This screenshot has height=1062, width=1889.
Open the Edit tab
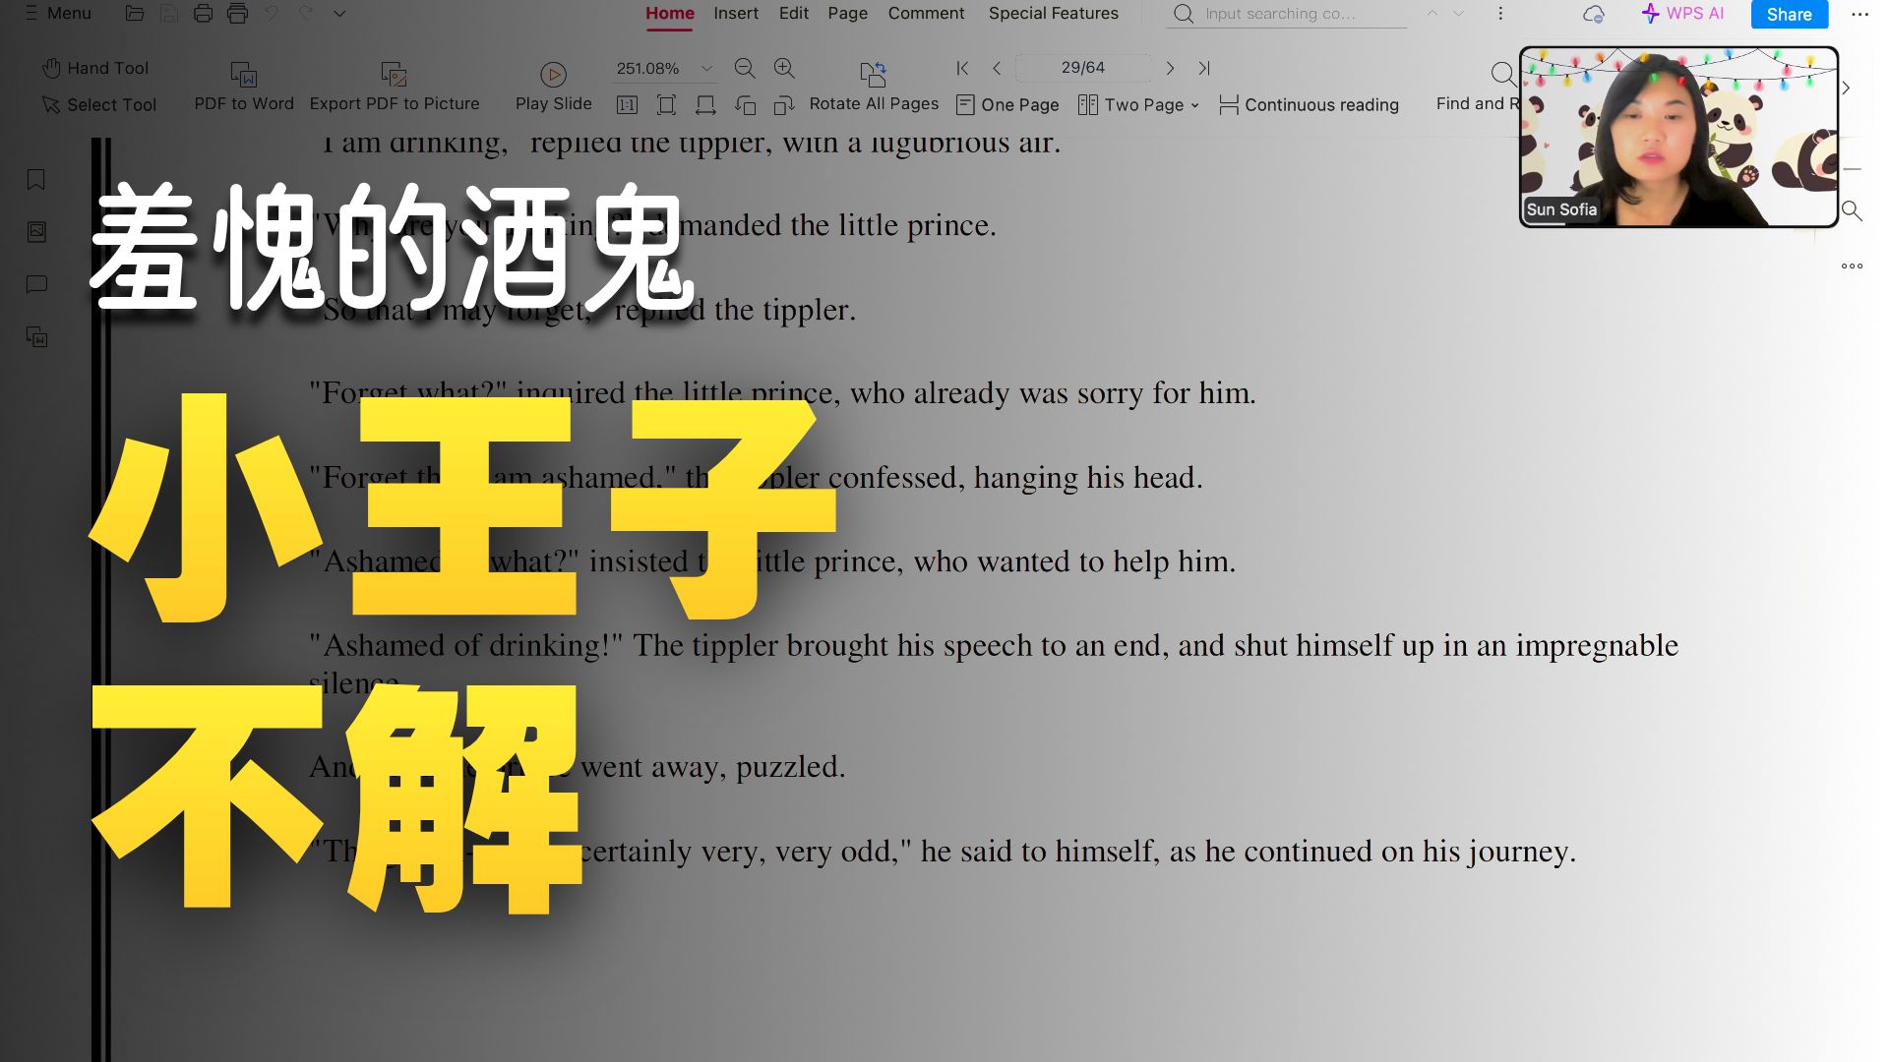click(793, 14)
